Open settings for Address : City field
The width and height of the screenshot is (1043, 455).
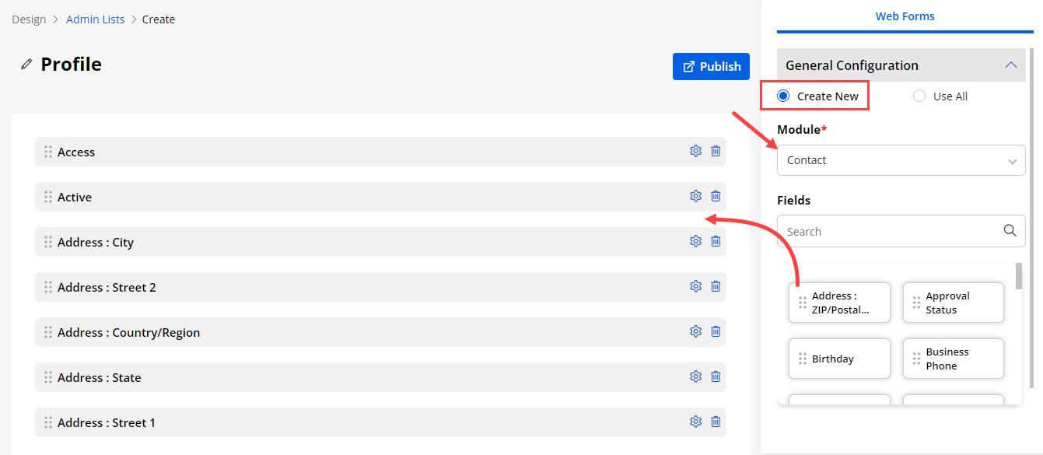pyautogui.click(x=695, y=241)
